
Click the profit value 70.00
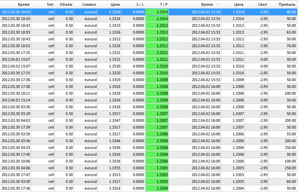point(291,46)
